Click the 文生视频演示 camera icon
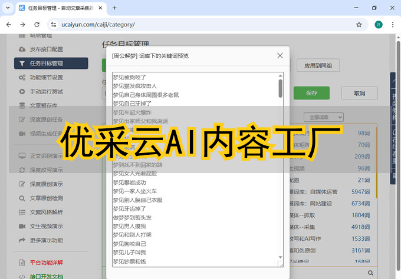This screenshot has width=401, height=279. 22,226
